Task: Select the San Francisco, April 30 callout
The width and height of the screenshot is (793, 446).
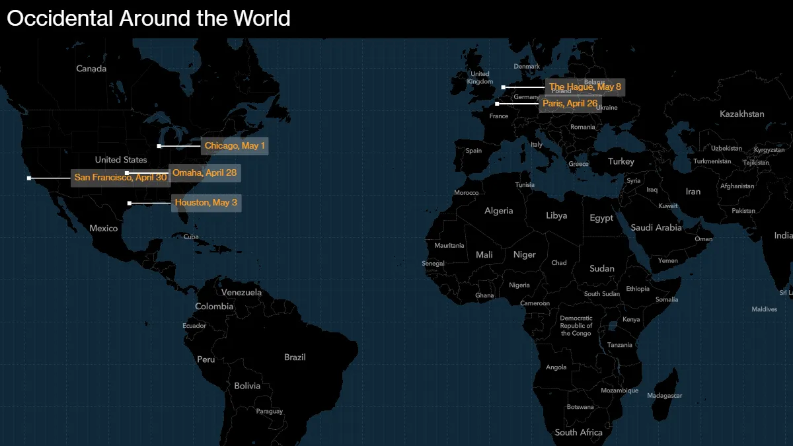Action: pos(120,178)
